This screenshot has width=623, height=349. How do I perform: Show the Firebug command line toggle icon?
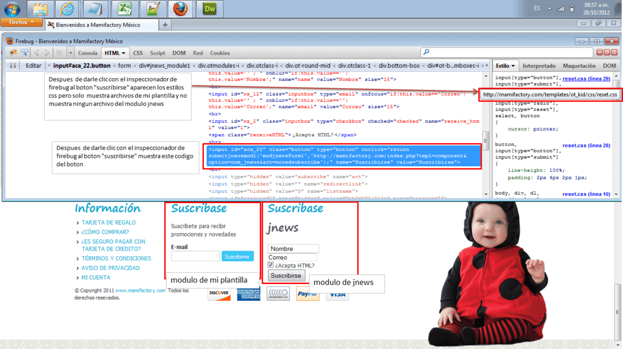59,53
